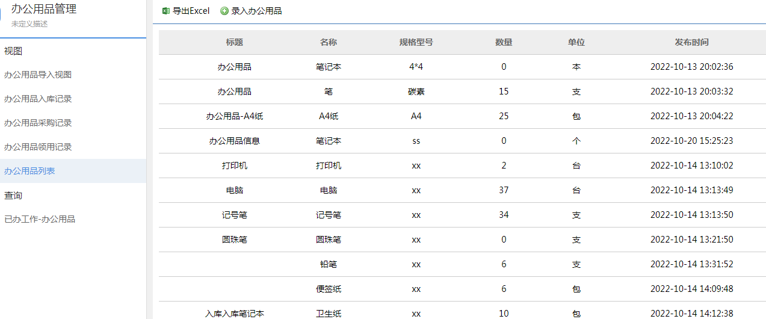Click the 办公用品信息 row title
This screenshot has width=766, height=319.
235,141
